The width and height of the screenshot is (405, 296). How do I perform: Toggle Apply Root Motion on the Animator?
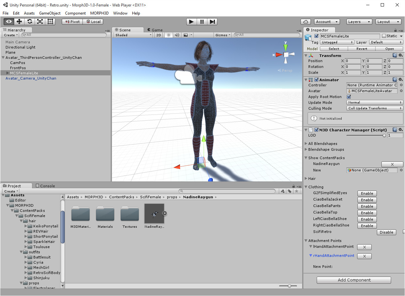pyautogui.click(x=349, y=96)
